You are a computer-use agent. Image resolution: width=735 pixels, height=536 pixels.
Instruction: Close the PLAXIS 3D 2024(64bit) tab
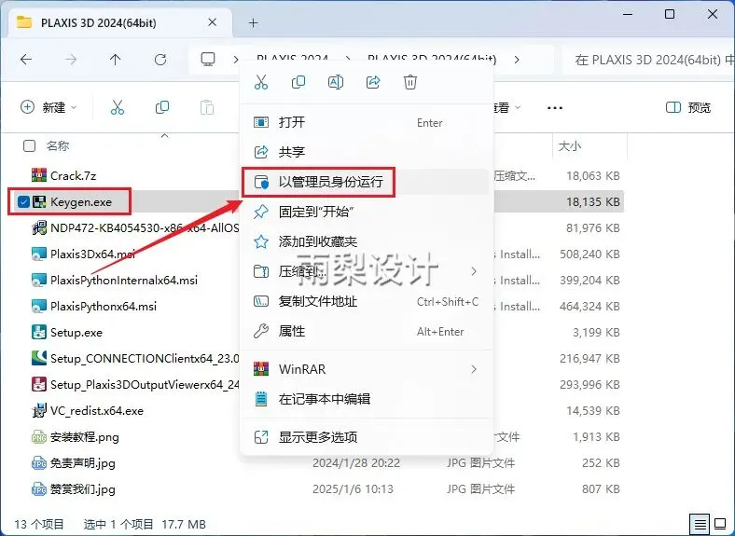tap(213, 22)
